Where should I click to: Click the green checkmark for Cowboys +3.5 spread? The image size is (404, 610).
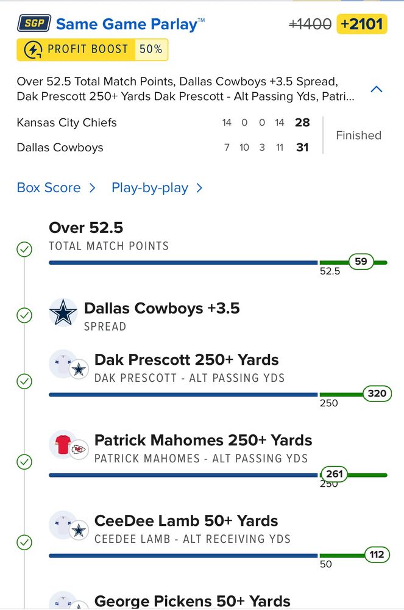pos(24,315)
